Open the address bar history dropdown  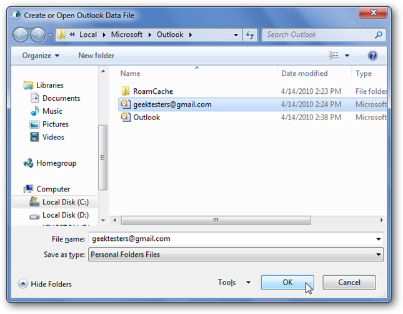coord(236,35)
